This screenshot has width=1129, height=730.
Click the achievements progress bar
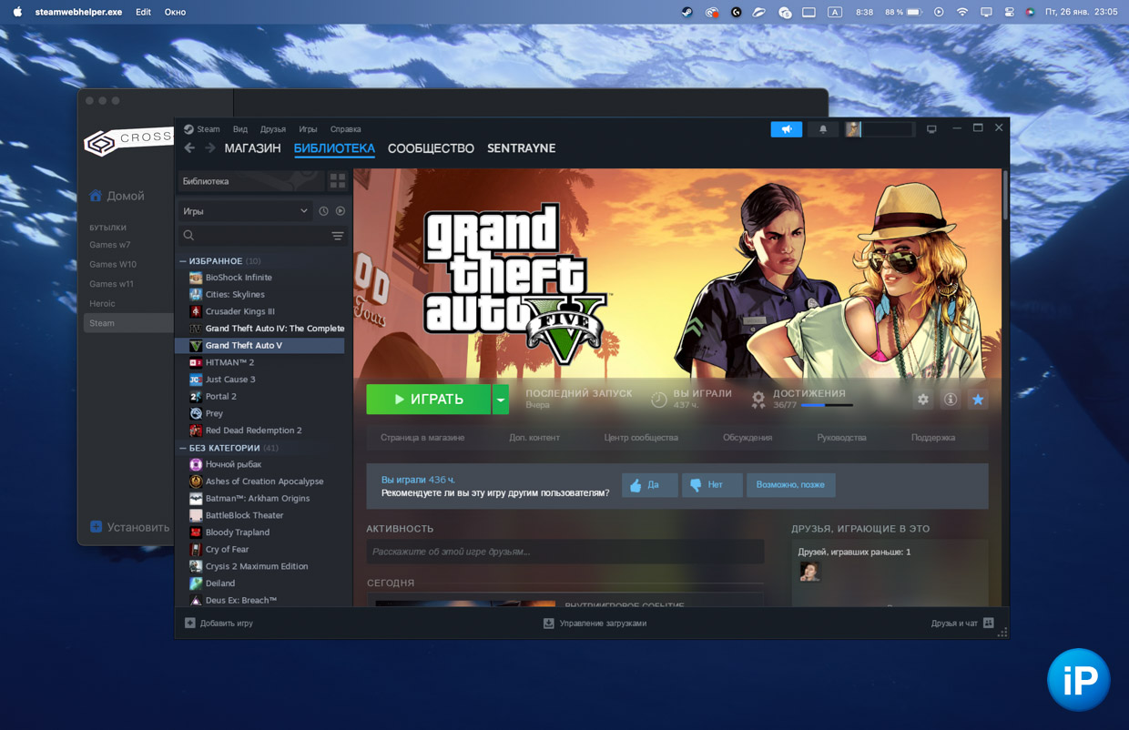(826, 405)
